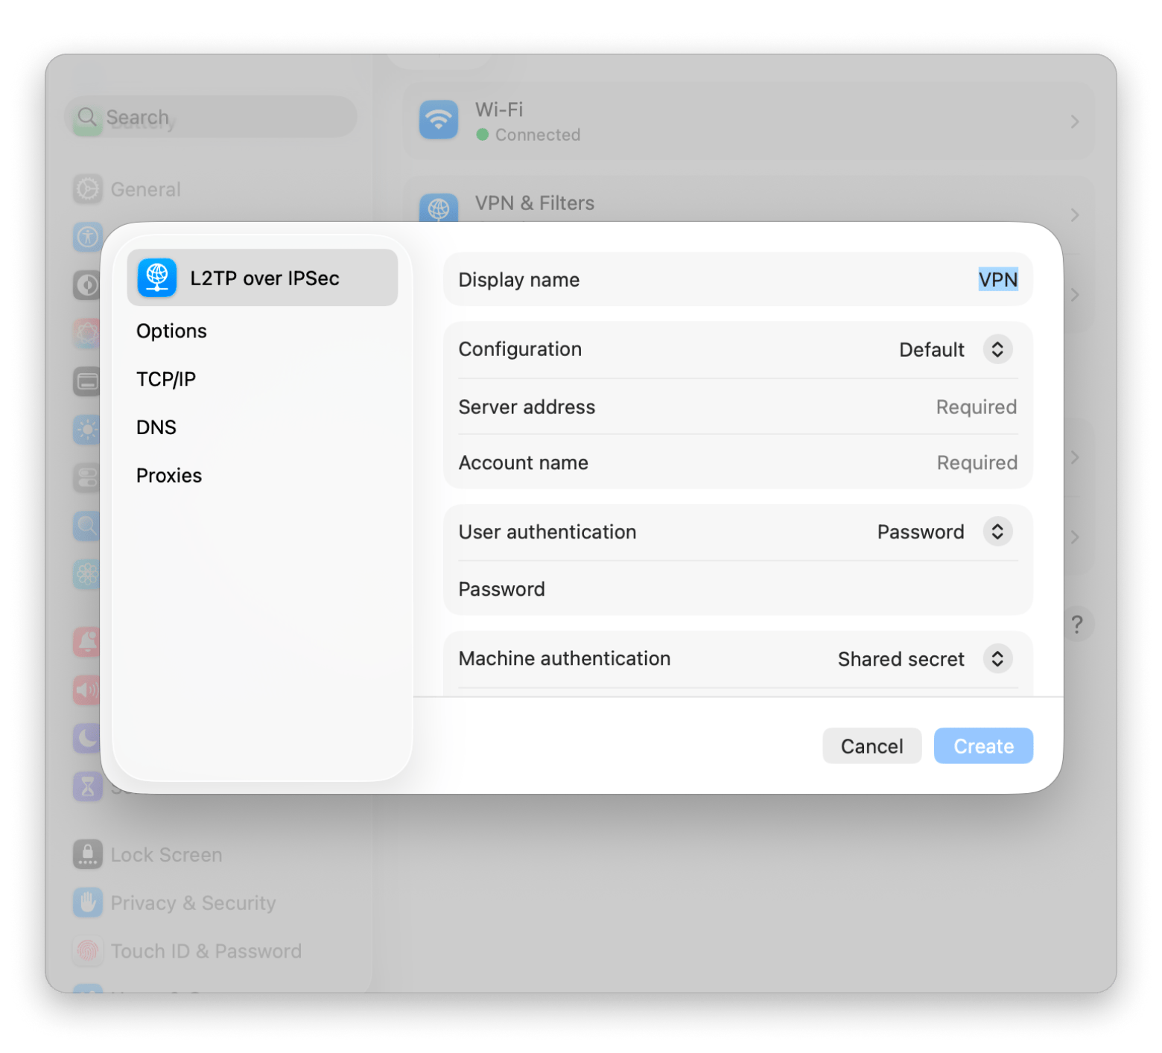Click the Sound speaker icon in the sidebar
The height and width of the screenshot is (1053, 1162).
(87, 690)
